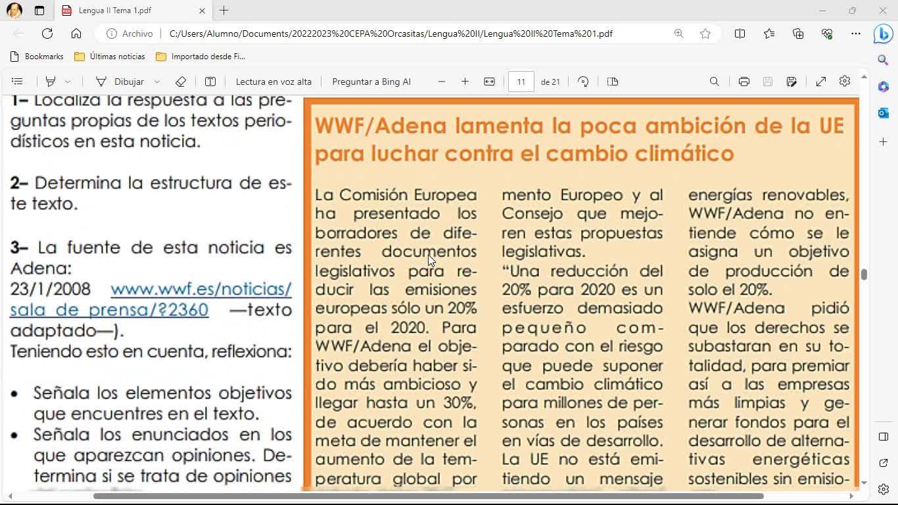The image size is (898, 505).
Task: Zoom in on the PDF
Action: (465, 82)
